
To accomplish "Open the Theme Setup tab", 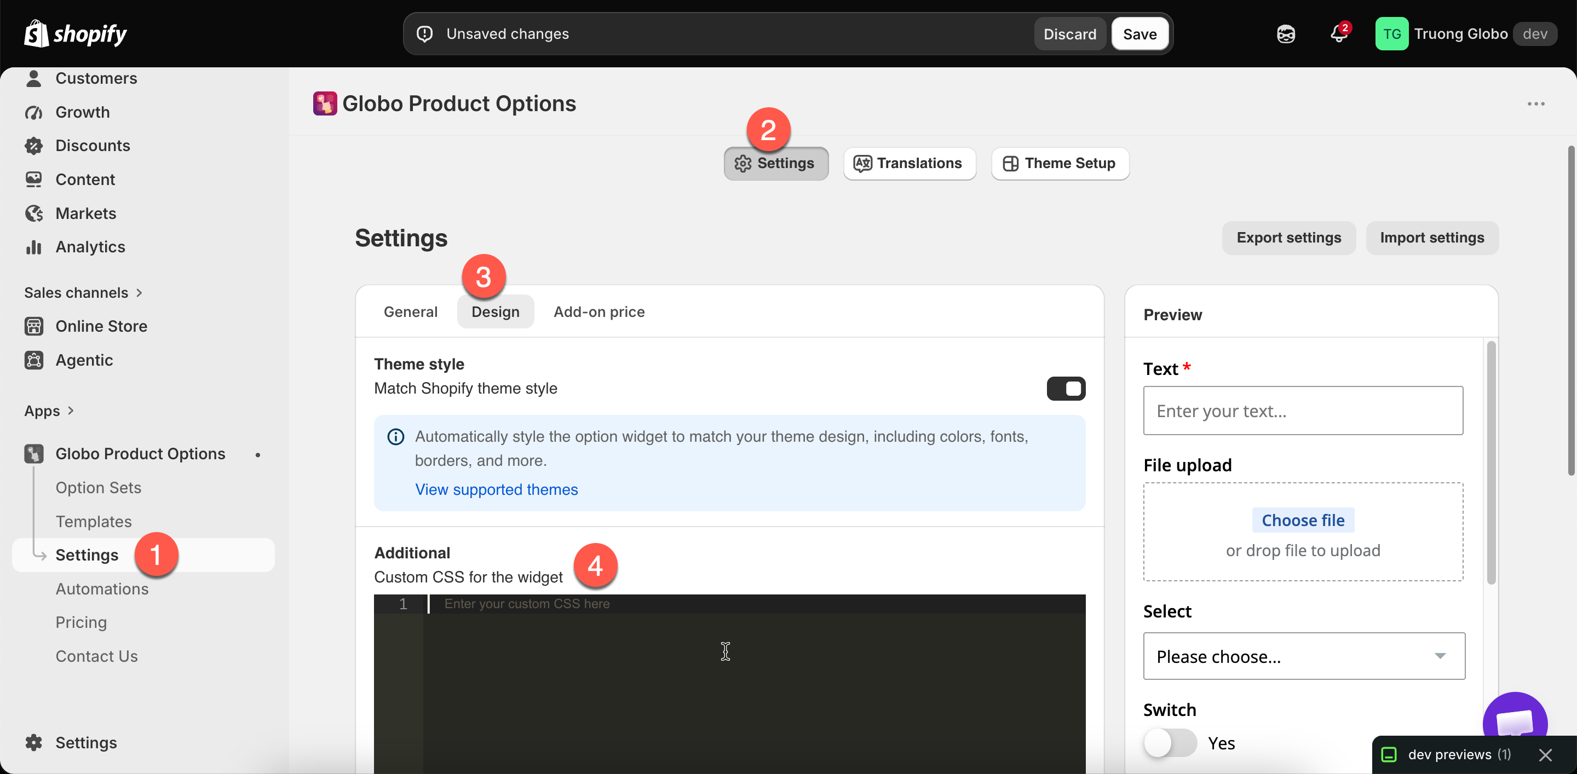I will (x=1060, y=163).
